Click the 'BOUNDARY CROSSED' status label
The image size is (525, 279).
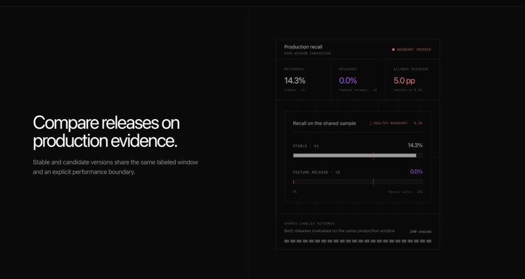(414, 49)
